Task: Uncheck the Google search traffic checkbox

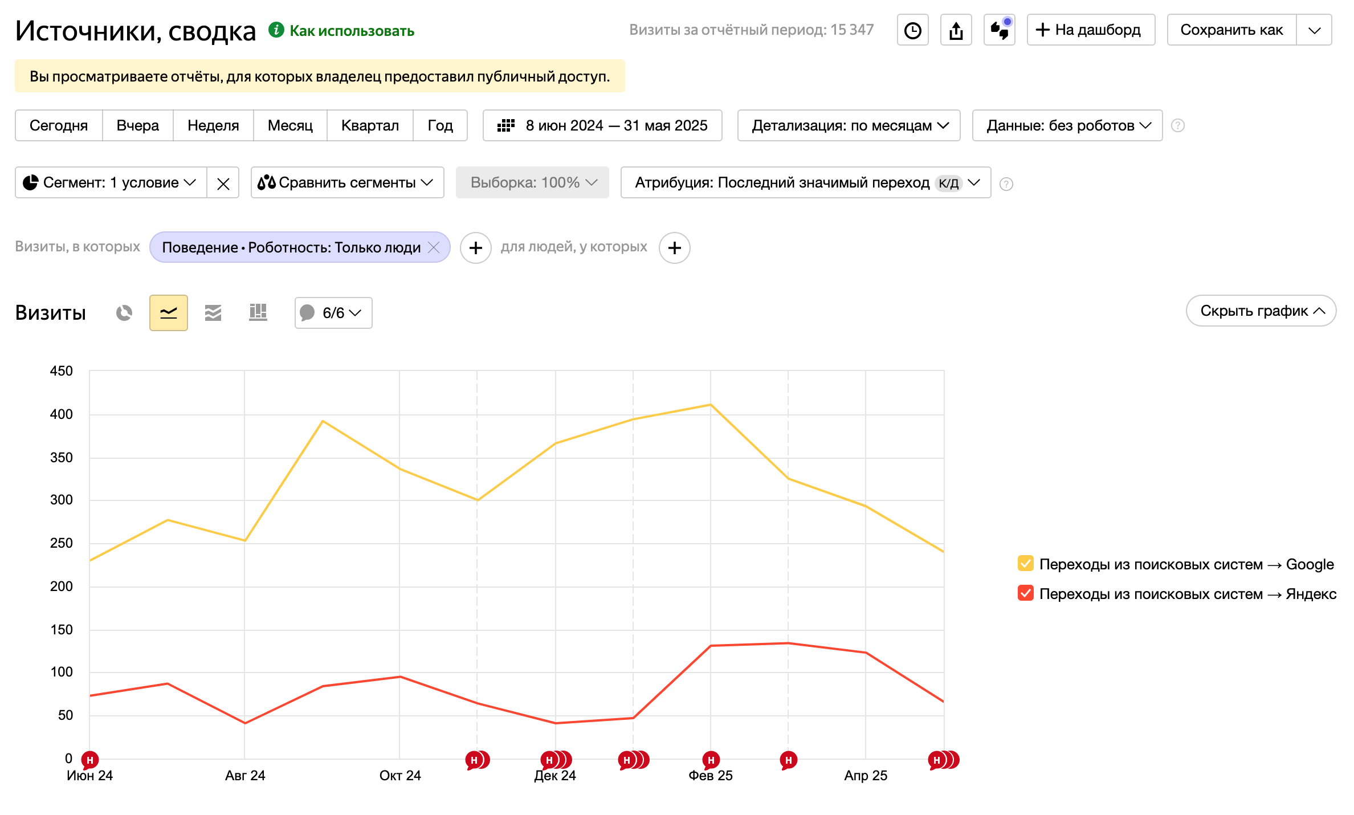Action: pyautogui.click(x=1025, y=564)
